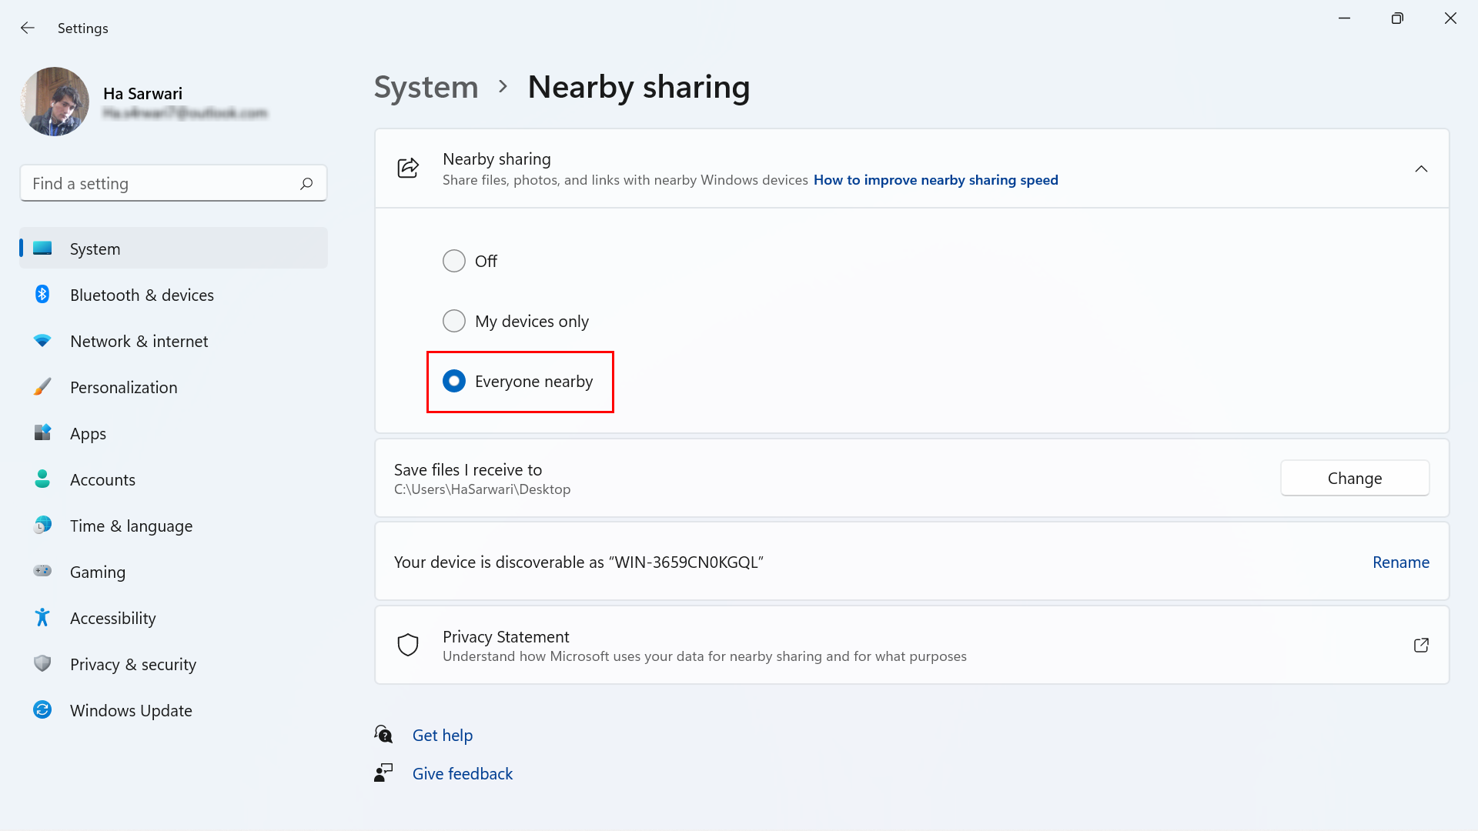Click the search magnifier in Find a setting
This screenshot has width=1478, height=831.
[x=306, y=183]
